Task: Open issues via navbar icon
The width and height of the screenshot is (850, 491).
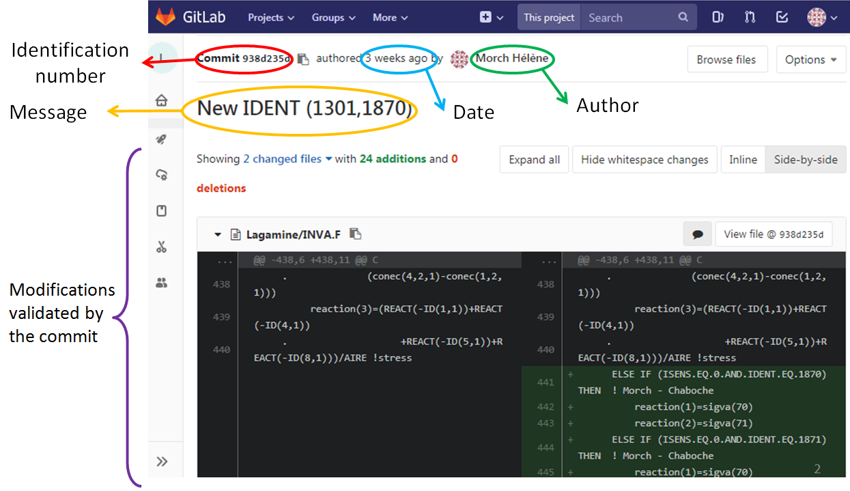Action: 717,17
